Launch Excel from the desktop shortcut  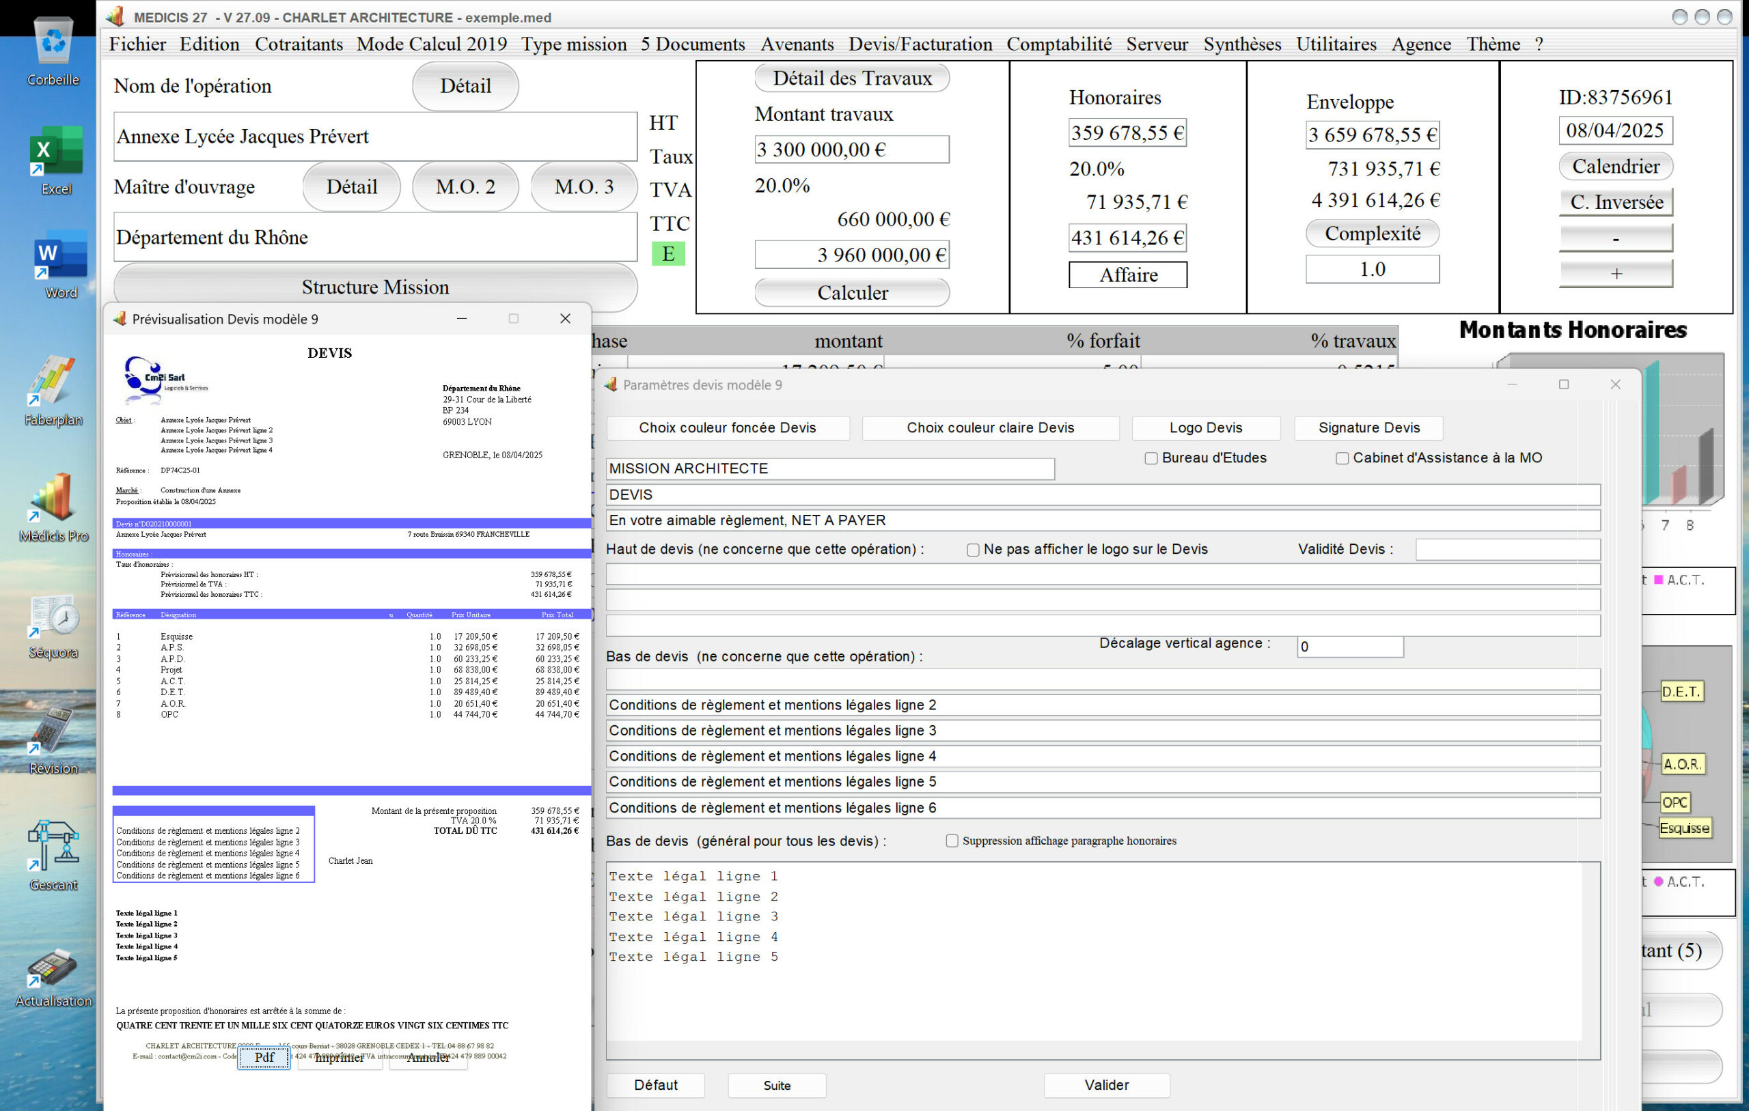point(56,160)
